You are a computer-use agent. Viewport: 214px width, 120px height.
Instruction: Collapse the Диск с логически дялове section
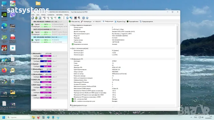click(71, 48)
